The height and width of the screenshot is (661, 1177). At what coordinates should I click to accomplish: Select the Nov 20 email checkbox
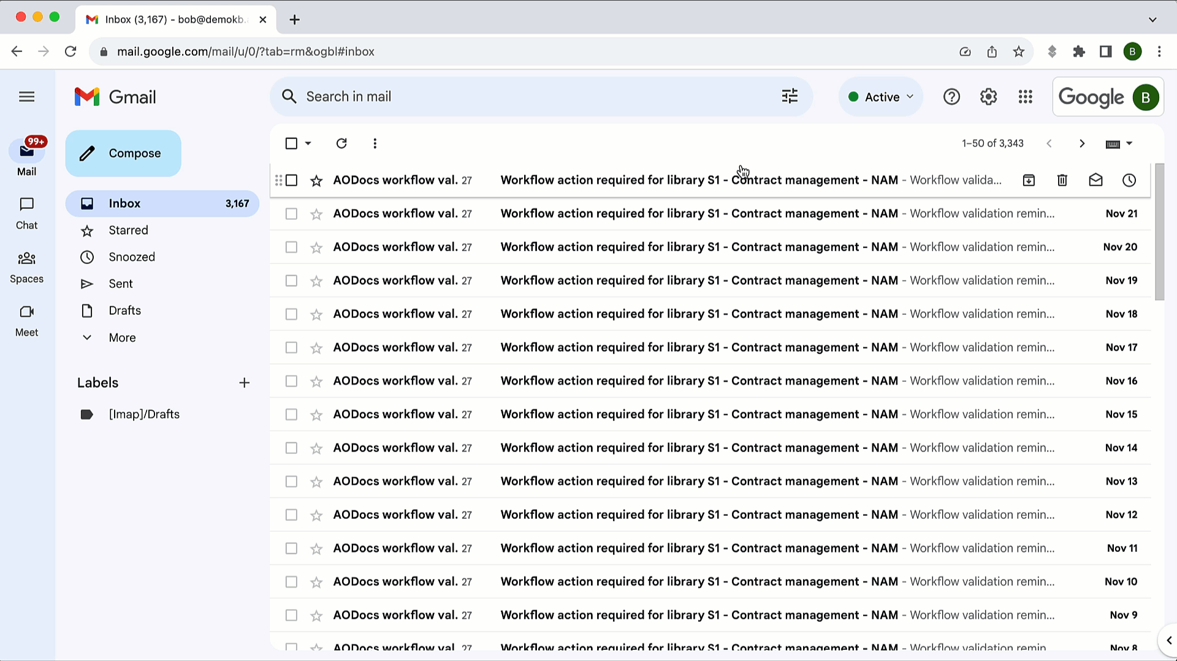click(291, 247)
